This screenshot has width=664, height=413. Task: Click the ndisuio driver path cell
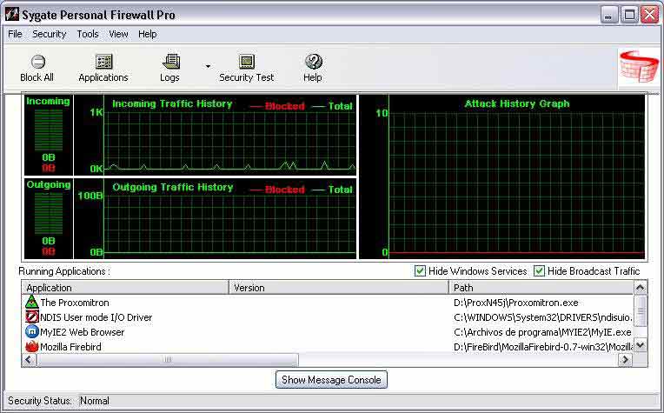click(543, 317)
